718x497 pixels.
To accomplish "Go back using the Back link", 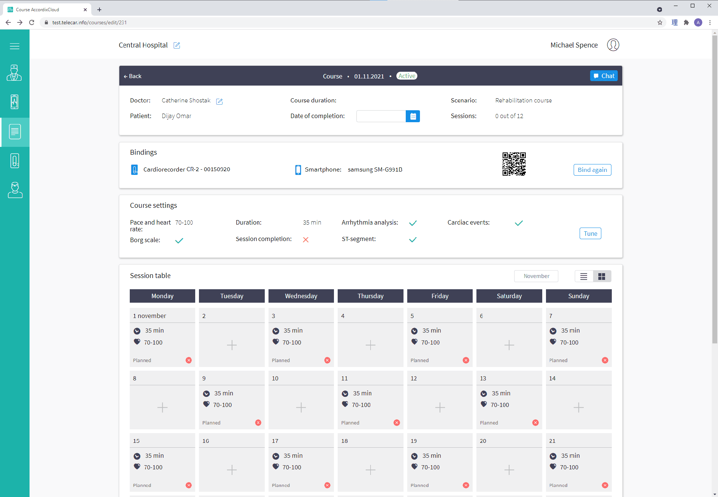I will [133, 76].
